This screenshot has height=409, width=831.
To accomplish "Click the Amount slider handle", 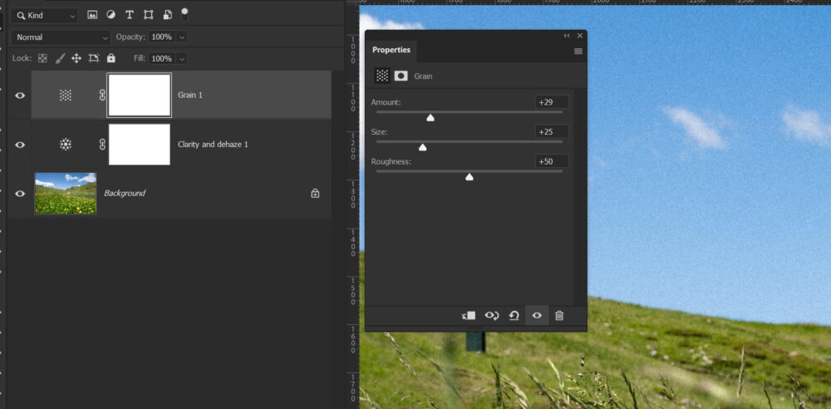I will [x=430, y=118].
